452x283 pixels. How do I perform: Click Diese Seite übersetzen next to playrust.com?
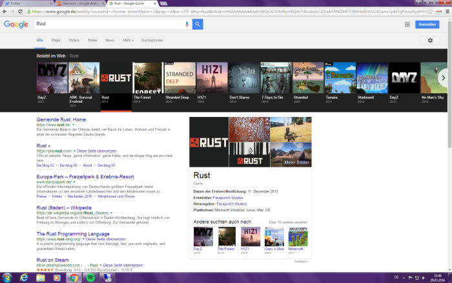[97, 151]
